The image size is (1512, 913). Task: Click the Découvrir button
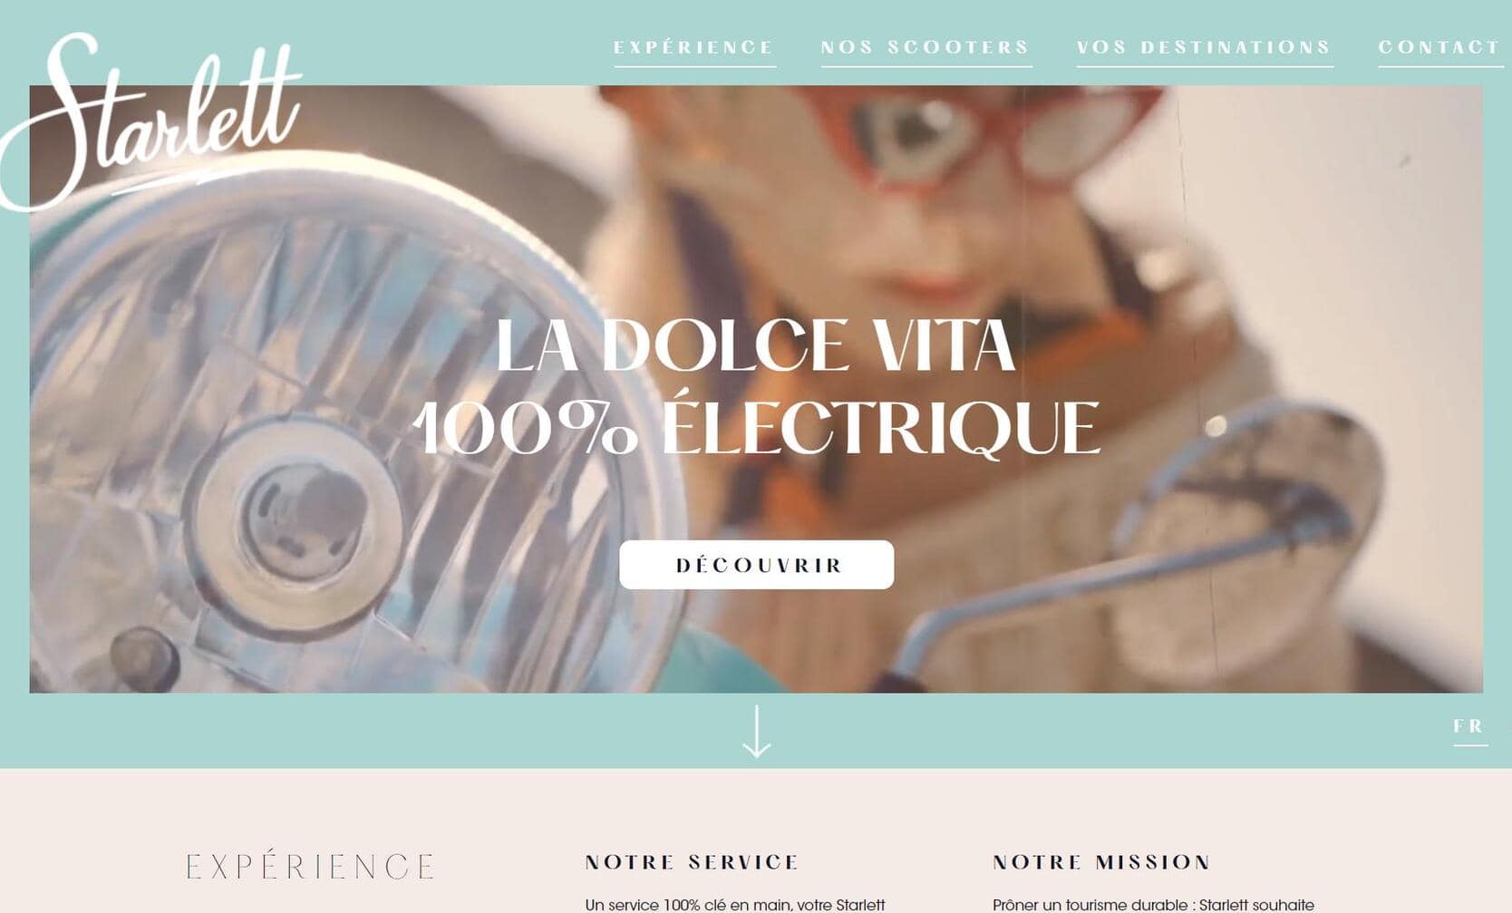[756, 565]
